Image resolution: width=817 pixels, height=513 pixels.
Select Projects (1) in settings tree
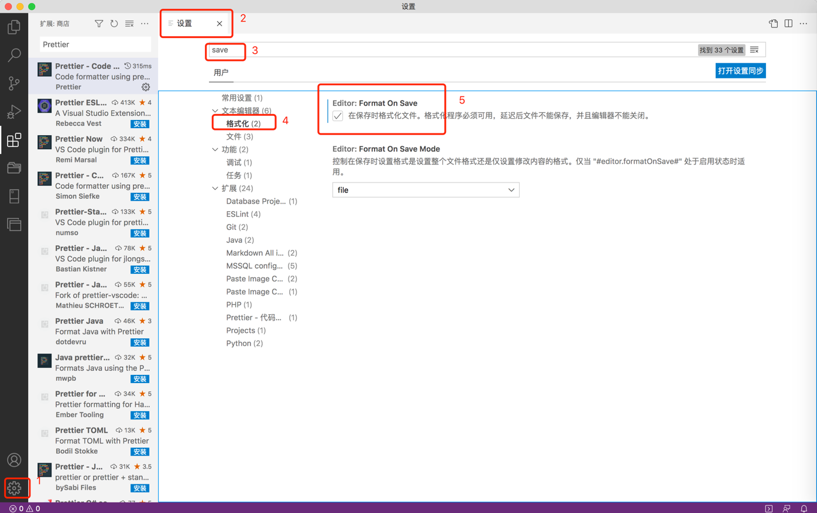click(x=246, y=330)
